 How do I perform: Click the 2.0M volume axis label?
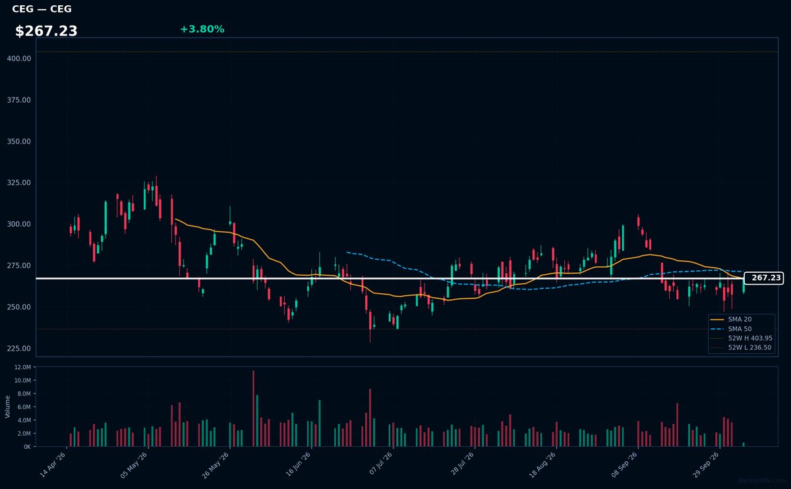coord(23,434)
